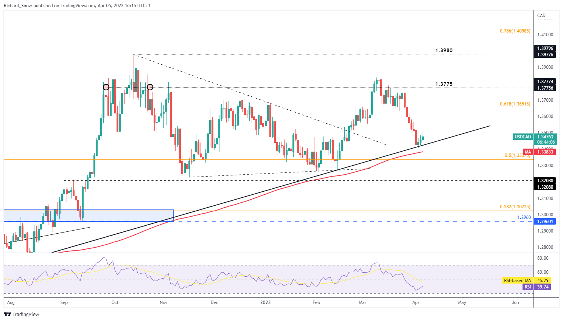Screen dimensions: 563x321
Task: Click the 0.786(1.40985) Fibonacci label
Action: [x=515, y=31]
